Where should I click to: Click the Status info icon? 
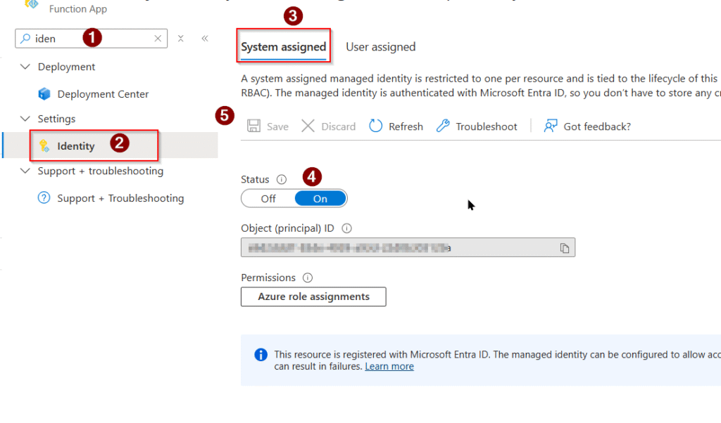point(282,180)
